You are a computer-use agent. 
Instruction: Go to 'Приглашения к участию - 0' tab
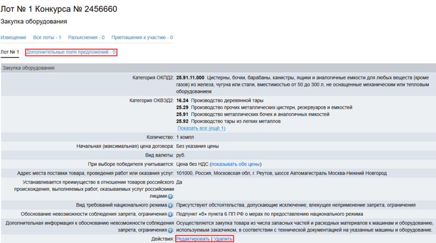pos(142,38)
